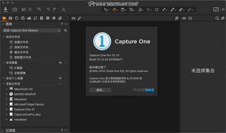The width and height of the screenshot is (226, 133).
Task: Select the orange Pan hand tool
Action: coord(115,10)
